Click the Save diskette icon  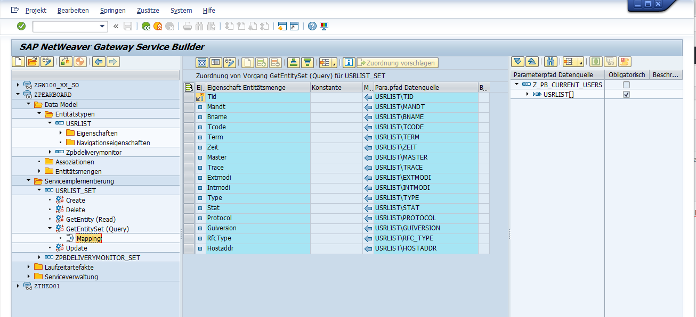pyautogui.click(x=128, y=26)
